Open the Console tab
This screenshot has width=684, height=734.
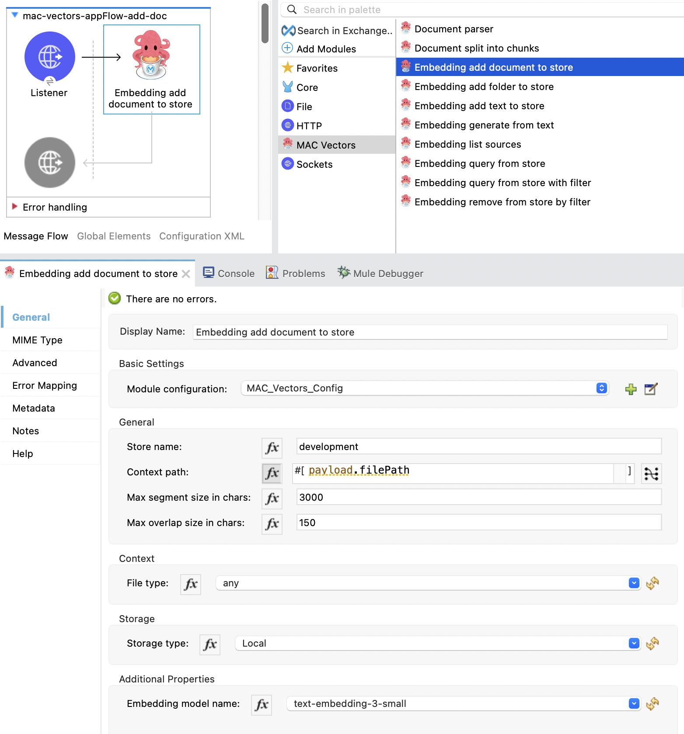coord(229,273)
